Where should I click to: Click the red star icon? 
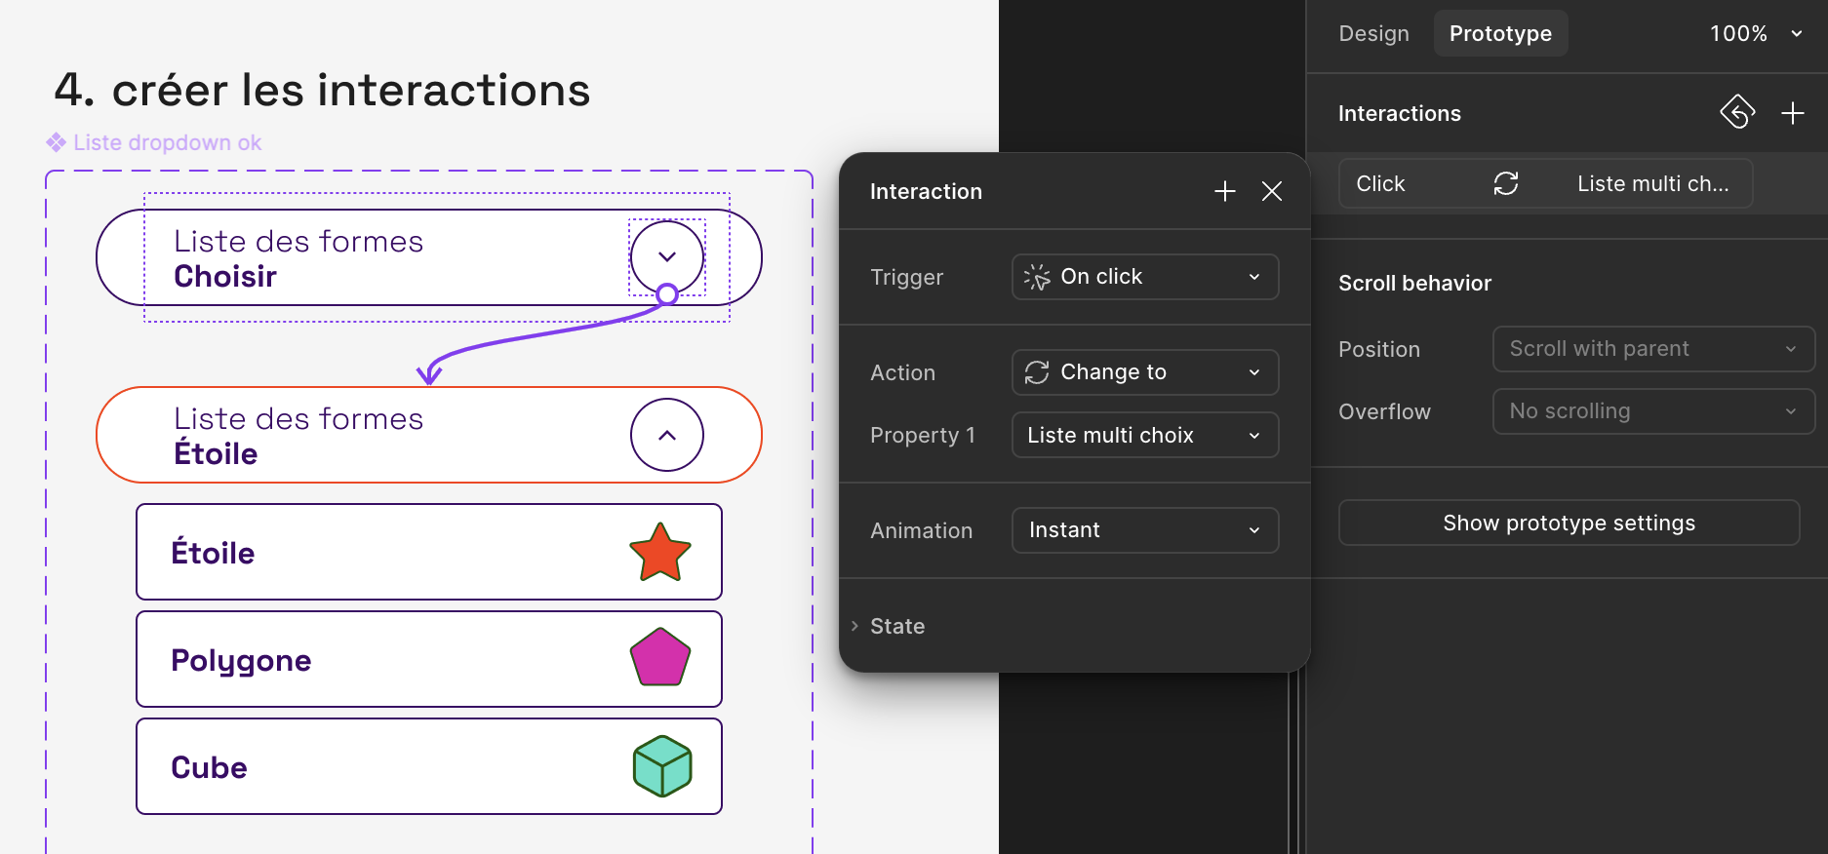660,552
